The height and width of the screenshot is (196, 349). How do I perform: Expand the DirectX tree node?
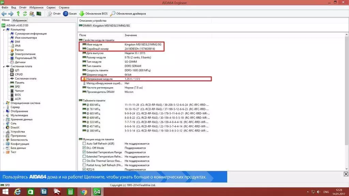3,128
